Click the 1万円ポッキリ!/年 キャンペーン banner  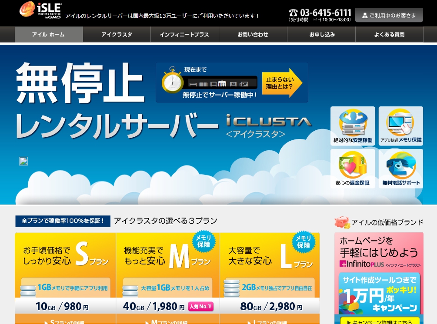point(379,294)
